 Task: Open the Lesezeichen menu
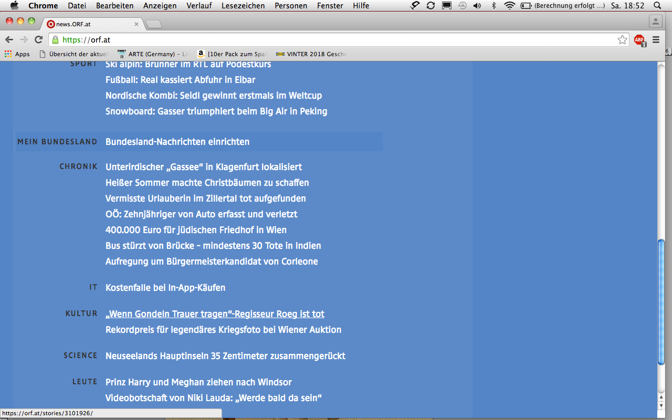[243, 6]
